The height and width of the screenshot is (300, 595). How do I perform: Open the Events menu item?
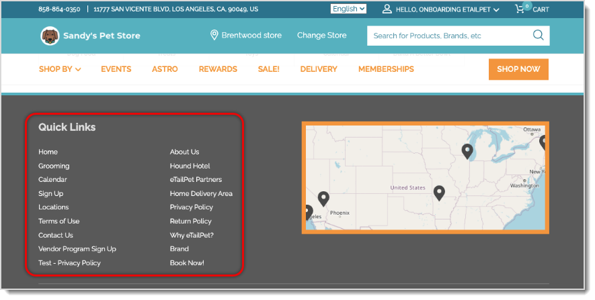[116, 69]
